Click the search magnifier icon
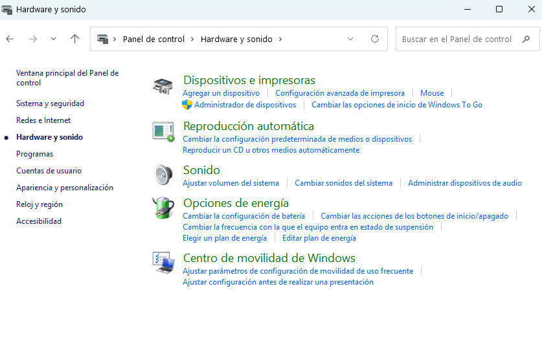The width and height of the screenshot is (542, 339). 526,39
